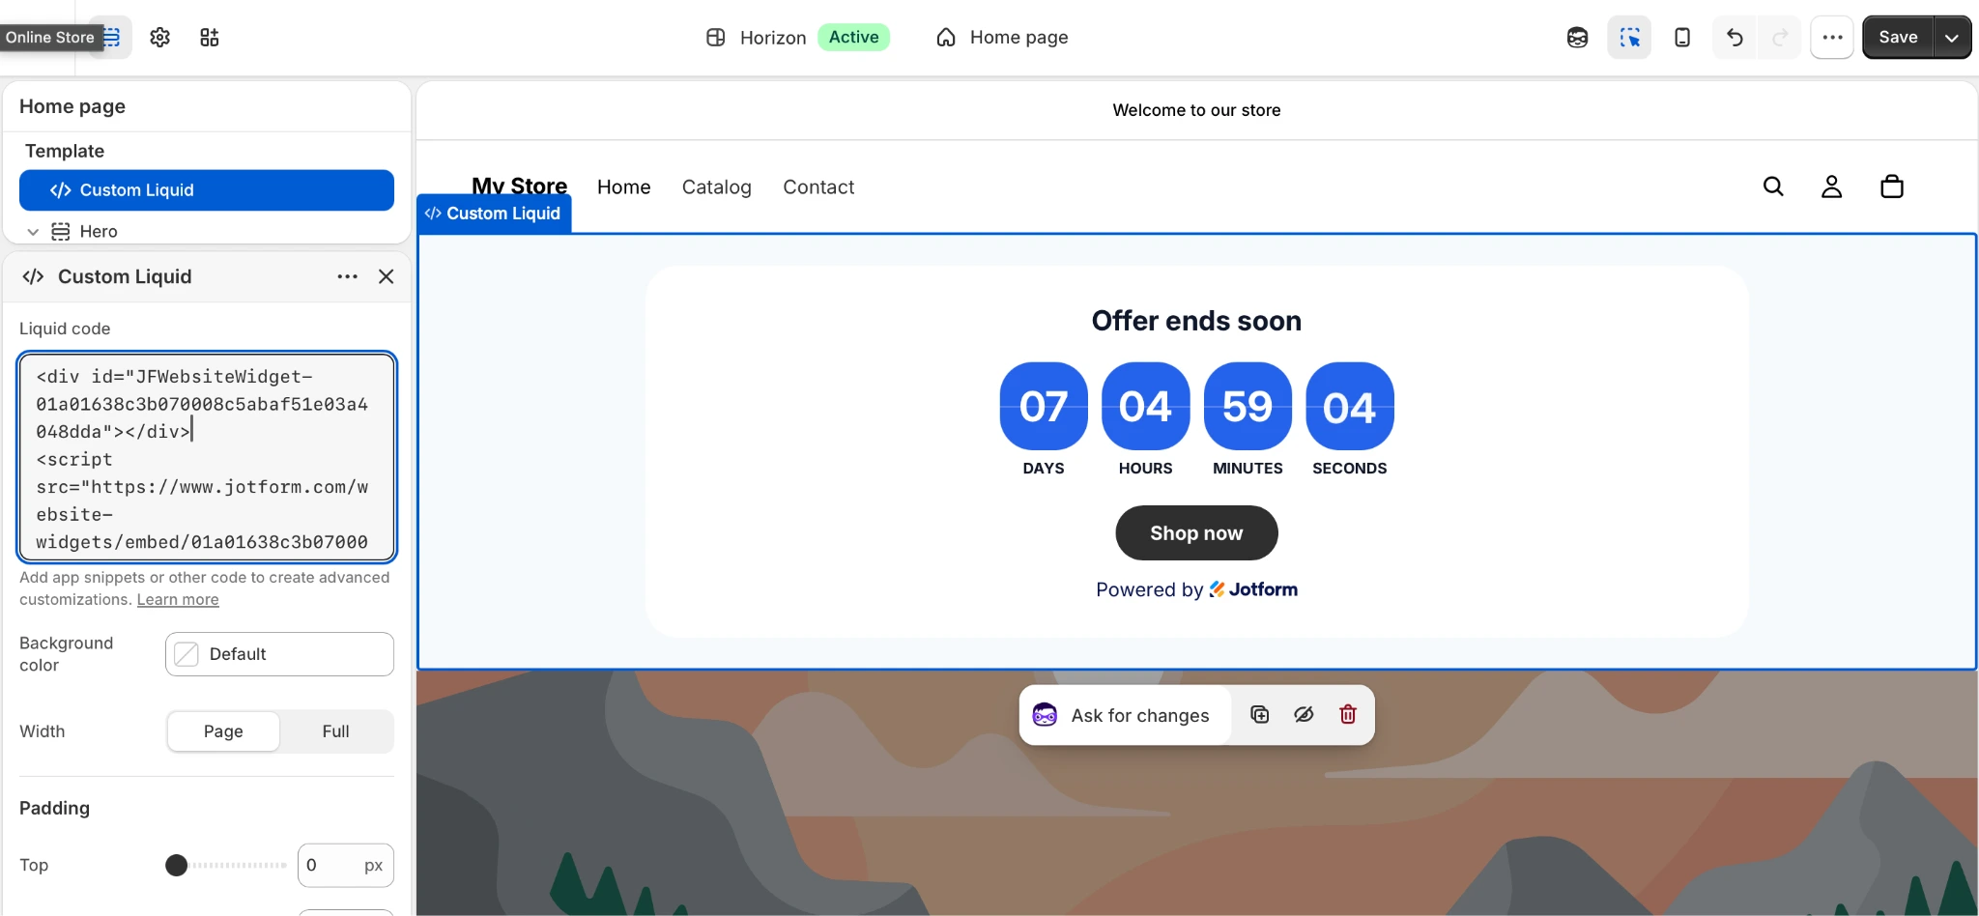Click the Welcome to our store announcement

(1196, 110)
